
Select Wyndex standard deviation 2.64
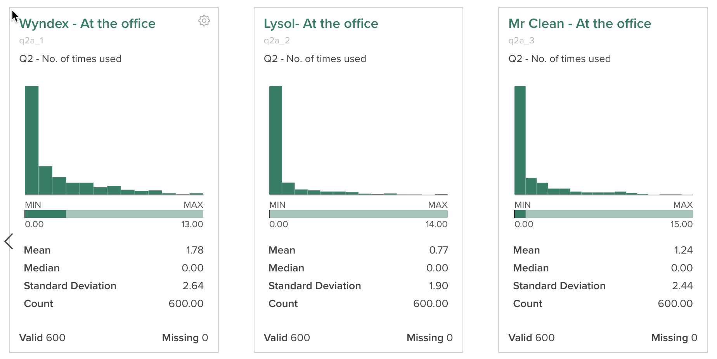[x=193, y=286]
